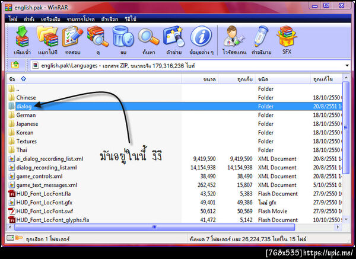Click the WinRAR title bar app icon
Screen dimensions: 356x259
click(x=8, y=7)
